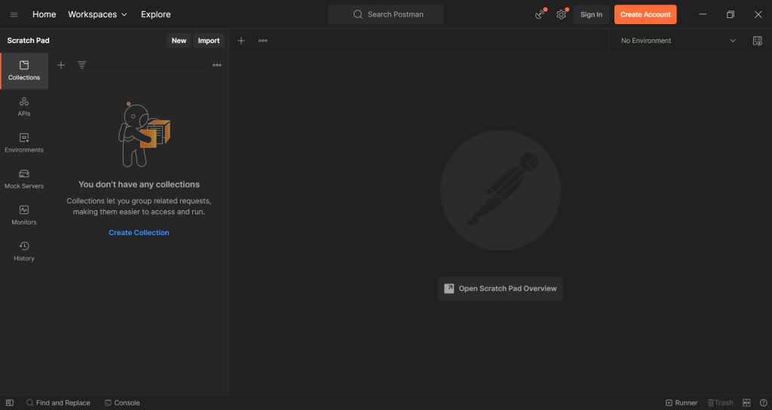The width and height of the screenshot is (772, 410).
Task: Click the Create Account button
Action: click(645, 14)
